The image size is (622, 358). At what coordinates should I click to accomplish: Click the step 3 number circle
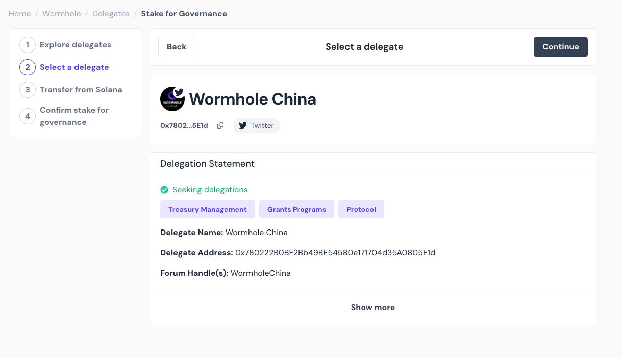pyautogui.click(x=28, y=90)
